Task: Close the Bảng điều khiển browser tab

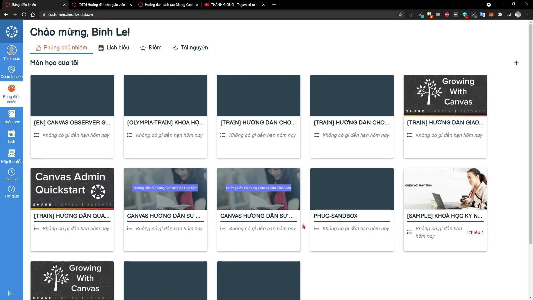Action: 64,5
